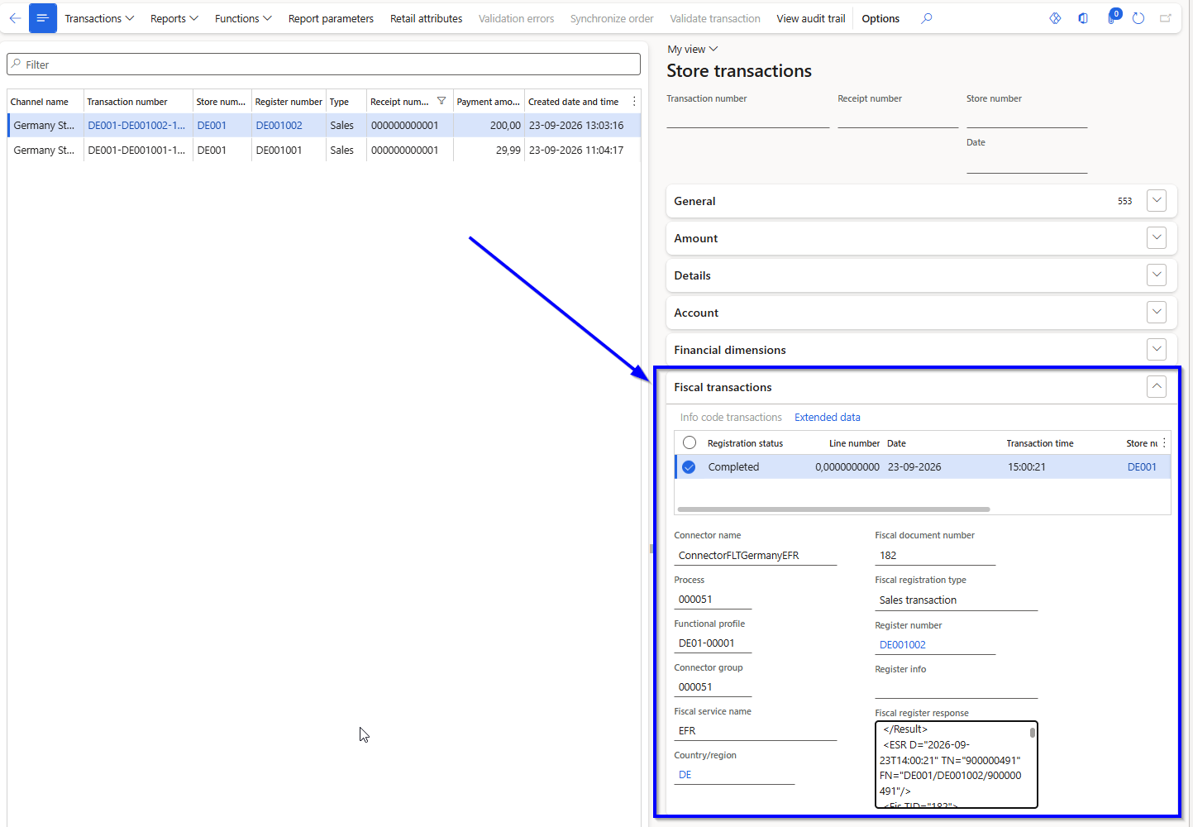Go back using the back arrow
Screen dimensions: 1193x827
click(15, 18)
